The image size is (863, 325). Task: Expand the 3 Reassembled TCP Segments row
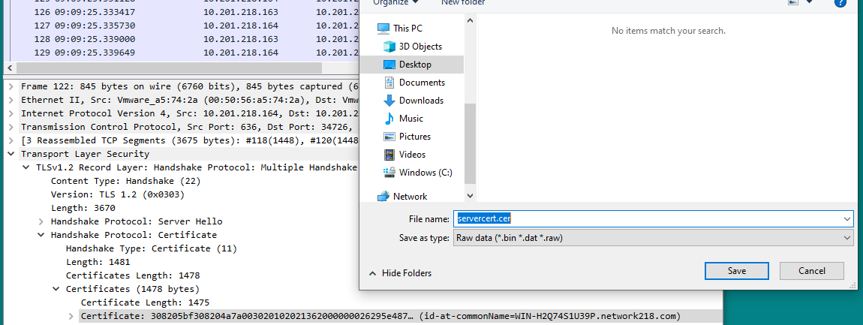(x=11, y=140)
